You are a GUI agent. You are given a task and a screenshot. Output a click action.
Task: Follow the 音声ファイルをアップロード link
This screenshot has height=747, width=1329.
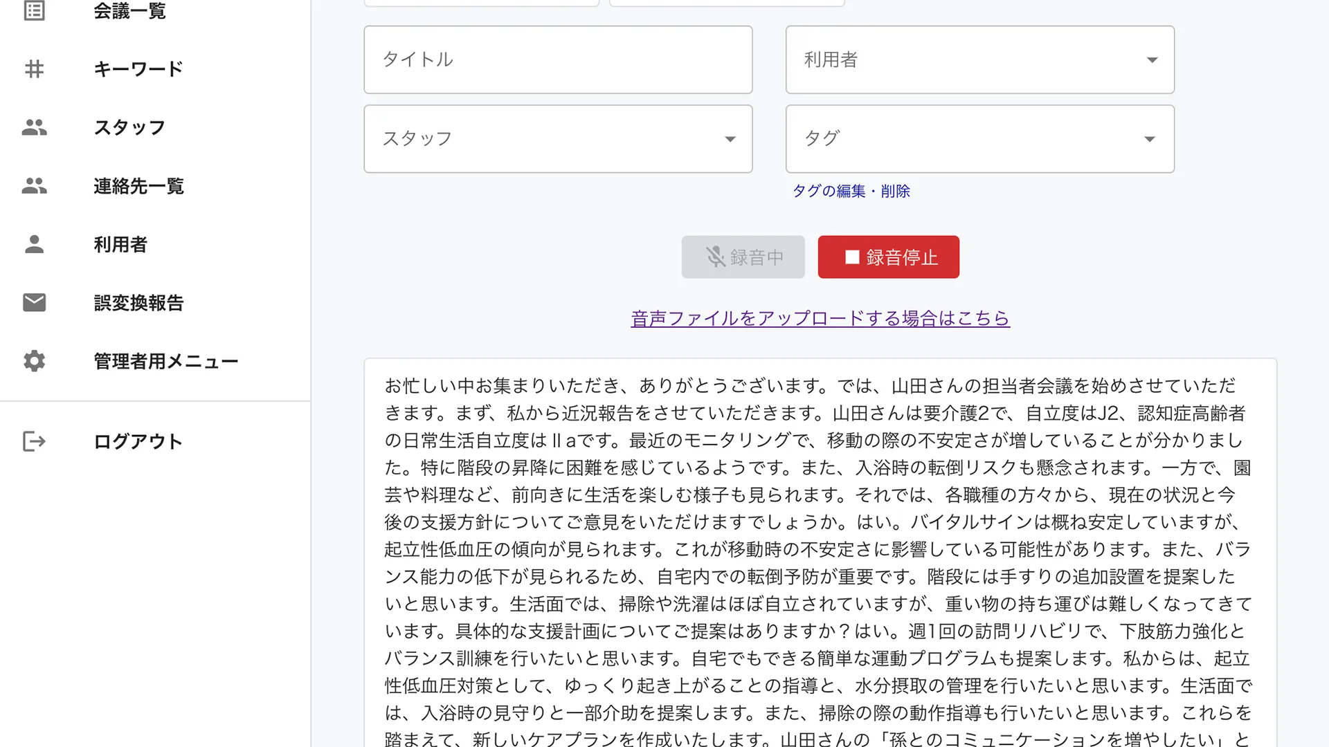point(820,318)
